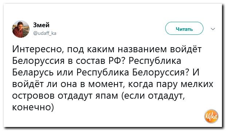Click the word "когда" in the tweet
The image size is (226, 131).
140,85
